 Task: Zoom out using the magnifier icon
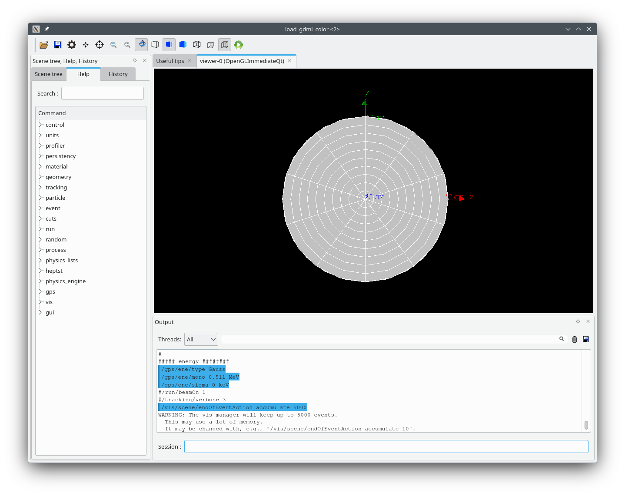[x=113, y=44]
